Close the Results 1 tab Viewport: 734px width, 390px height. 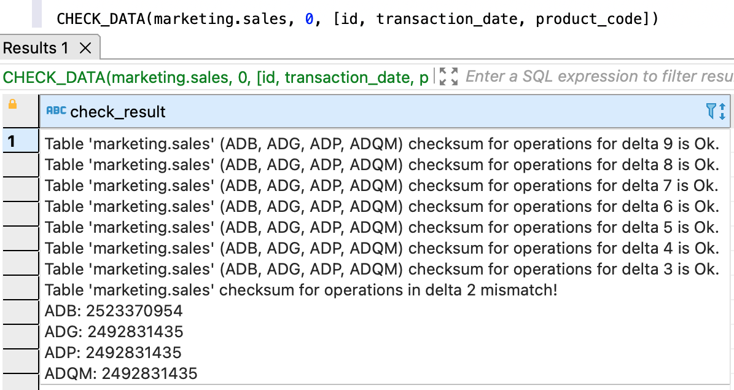click(x=86, y=48)
